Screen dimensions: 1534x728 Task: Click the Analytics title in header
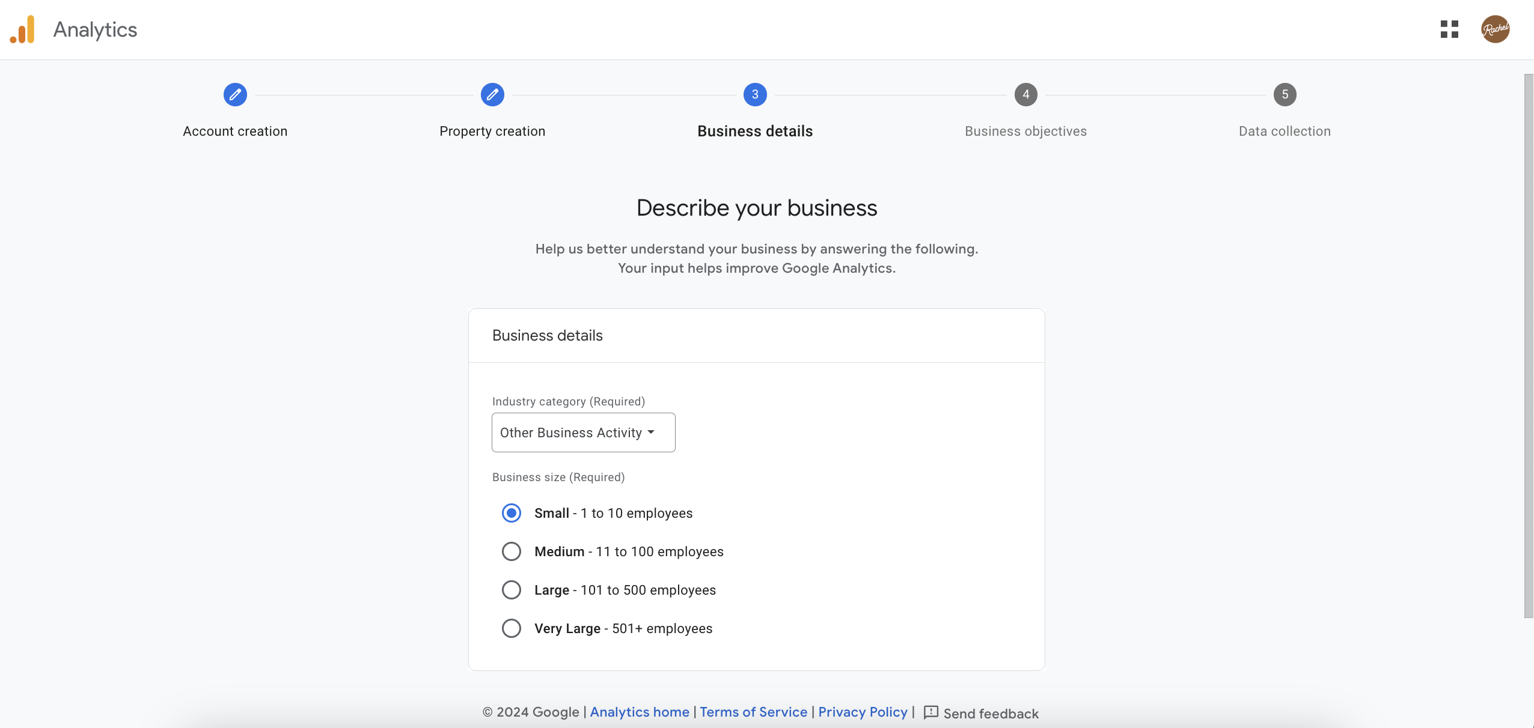[95, 29]
